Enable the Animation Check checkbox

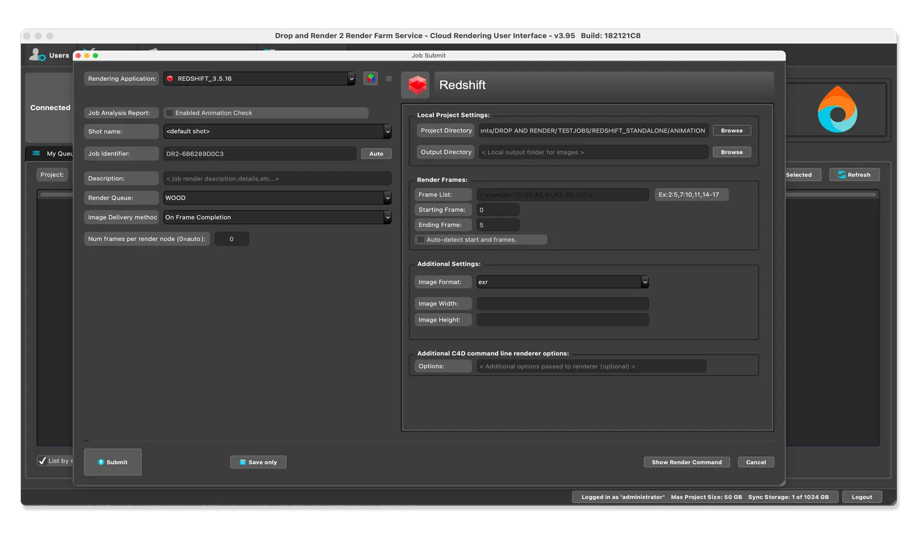pyautogui.click(x=169, y=113)
